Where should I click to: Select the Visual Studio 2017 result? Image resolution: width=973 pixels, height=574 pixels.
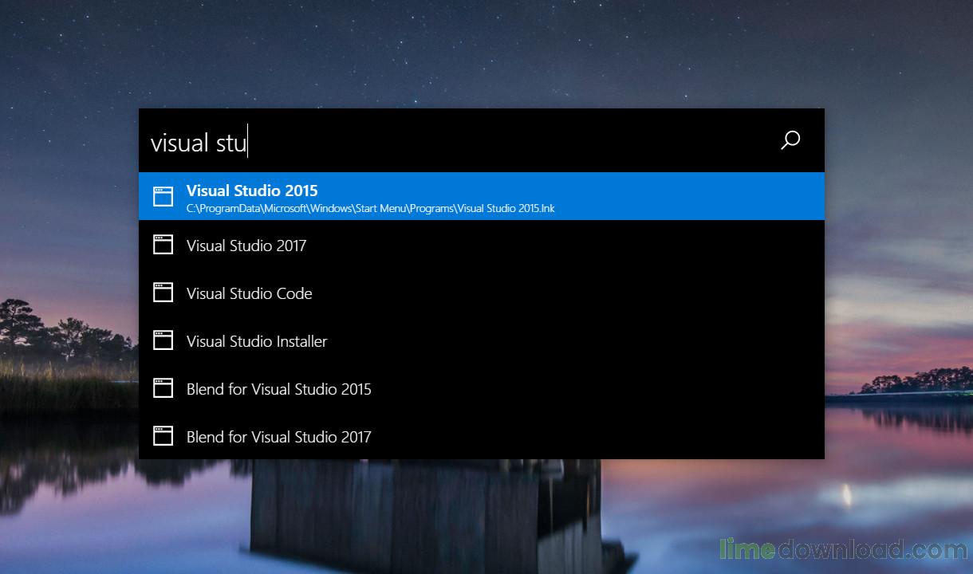246,246
